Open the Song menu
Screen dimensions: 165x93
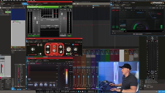(x=14, y=1)
